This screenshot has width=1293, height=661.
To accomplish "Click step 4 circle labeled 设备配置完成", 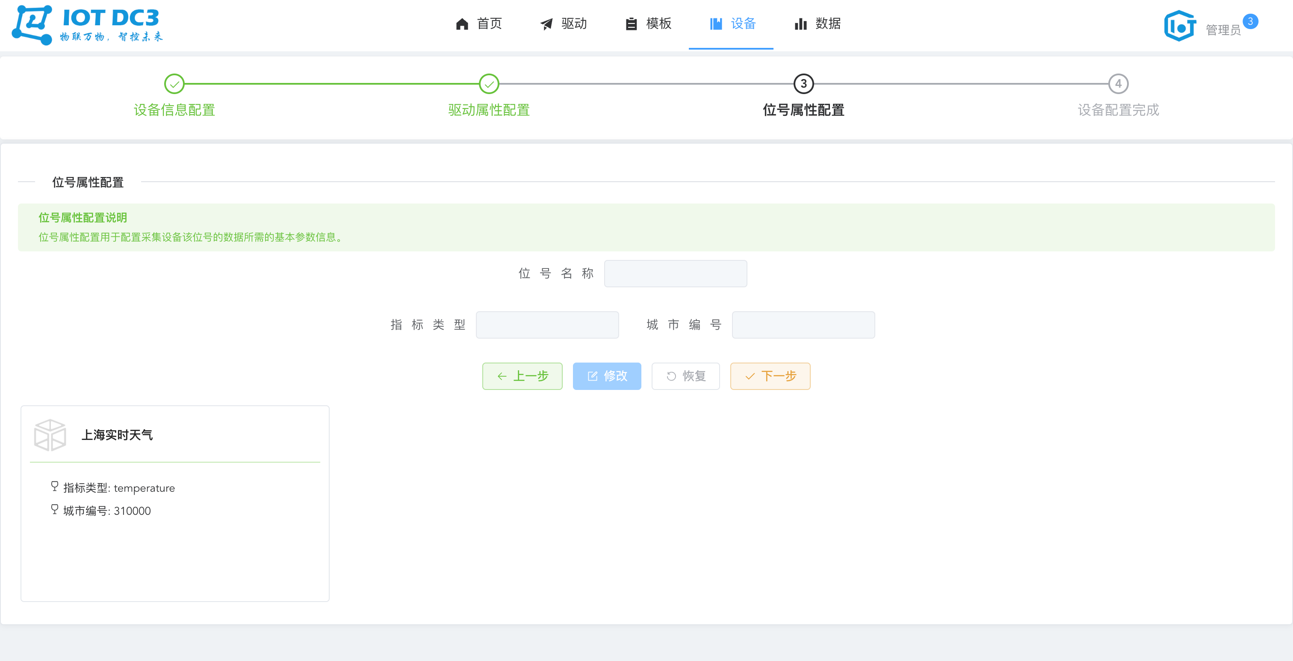I will [x=1118, y=84].
